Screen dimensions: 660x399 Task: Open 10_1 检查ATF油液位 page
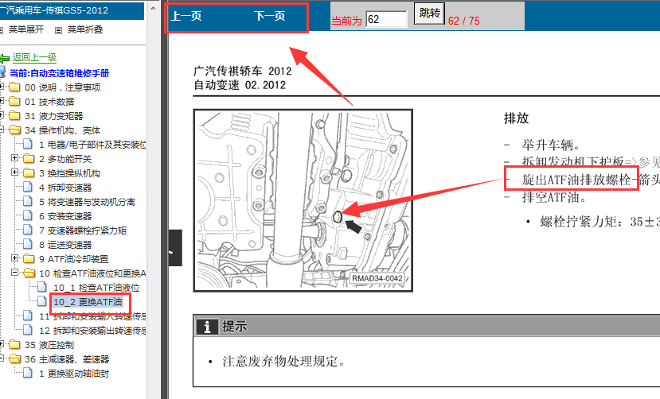[96, 288]
